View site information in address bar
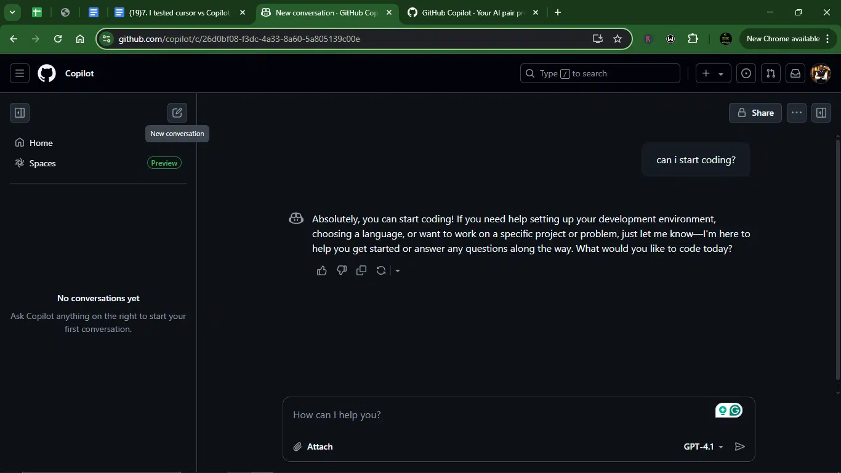Viewport: 841px width, 473px height. click(x=107, y=39)
